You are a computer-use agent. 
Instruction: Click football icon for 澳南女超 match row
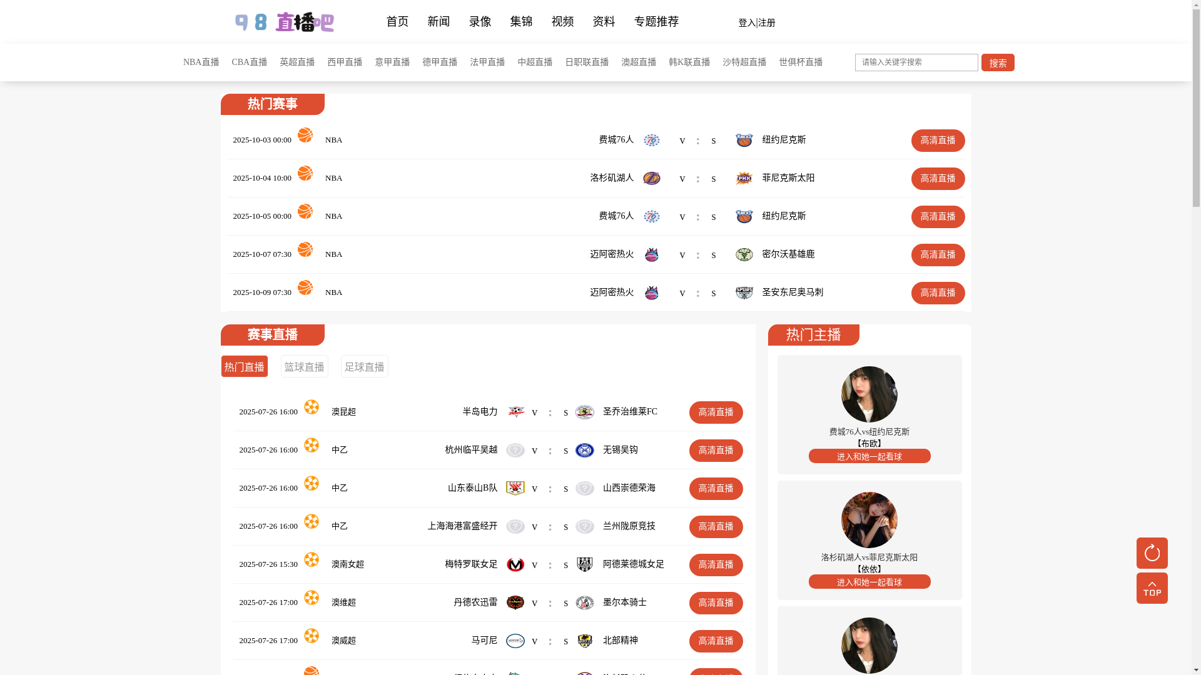(x=312, y=559)
